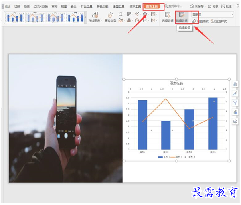Select the phone photo on the slide

tap(66, 118)
